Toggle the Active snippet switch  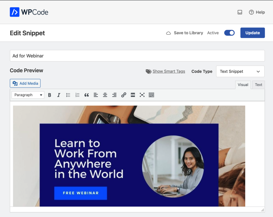click(x=229, y=33)
